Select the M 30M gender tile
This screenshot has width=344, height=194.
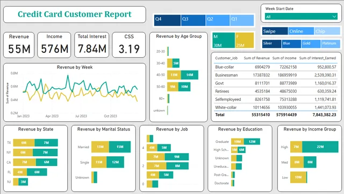(x=224, y=40)
